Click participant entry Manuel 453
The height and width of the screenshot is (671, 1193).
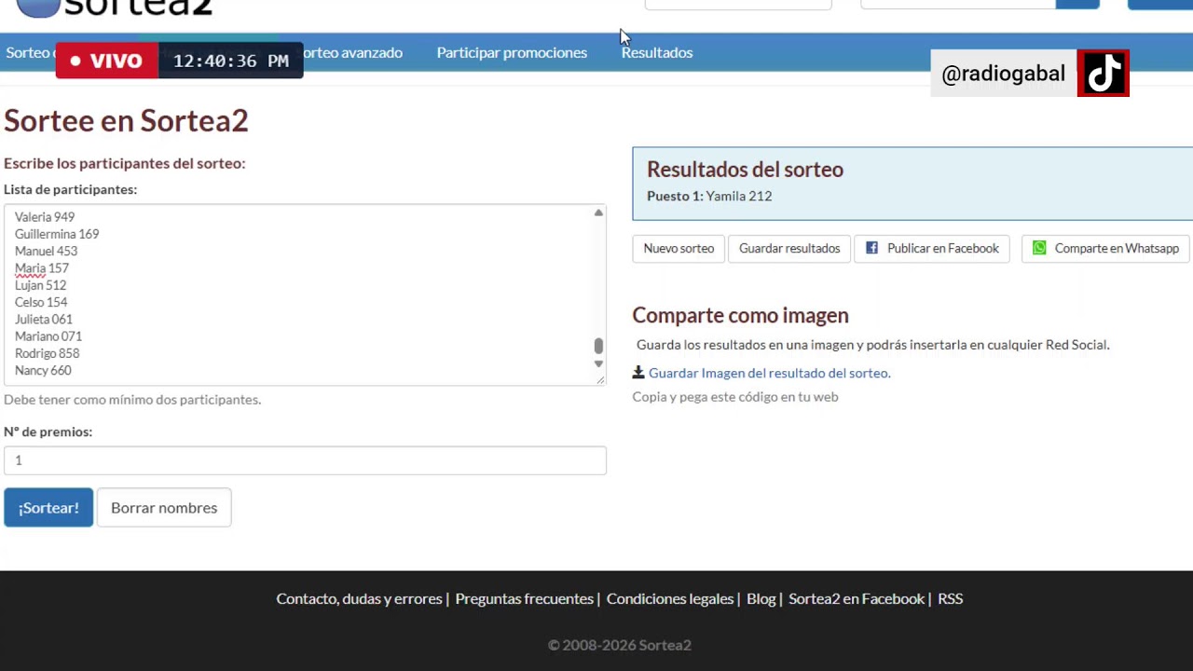[x=46, y=251]
